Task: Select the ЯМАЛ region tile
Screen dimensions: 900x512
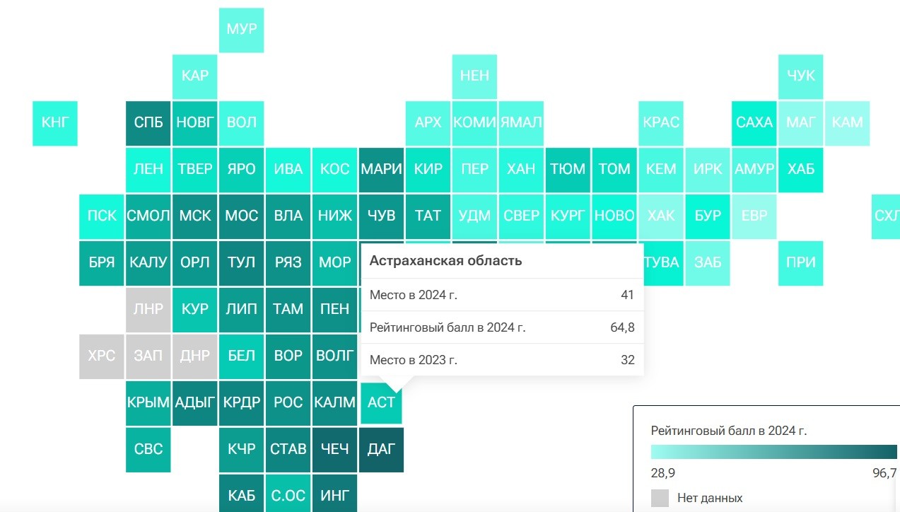Action: tap(521, 122)
